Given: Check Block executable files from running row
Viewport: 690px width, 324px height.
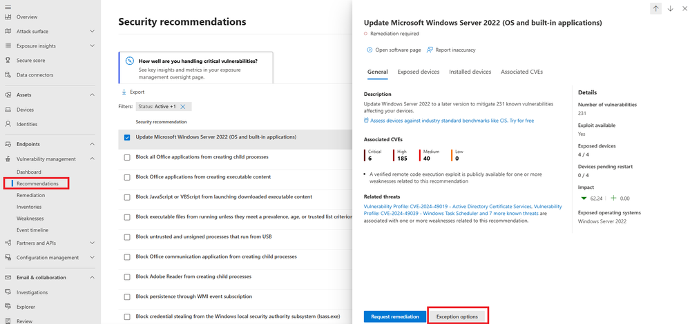Looking at the screenshot, I should pyautogui.click(x=127, y=217).
